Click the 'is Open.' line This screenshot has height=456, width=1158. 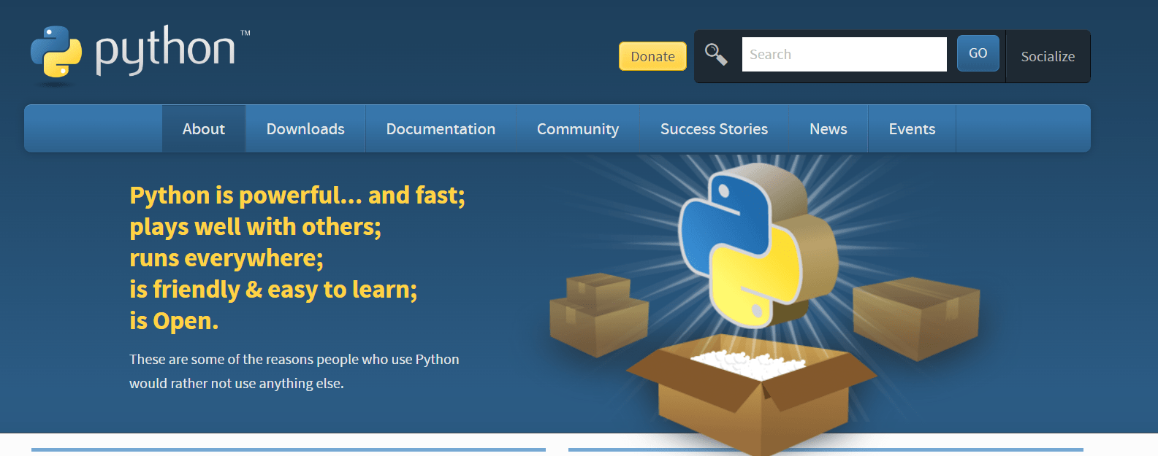[174, 321]
